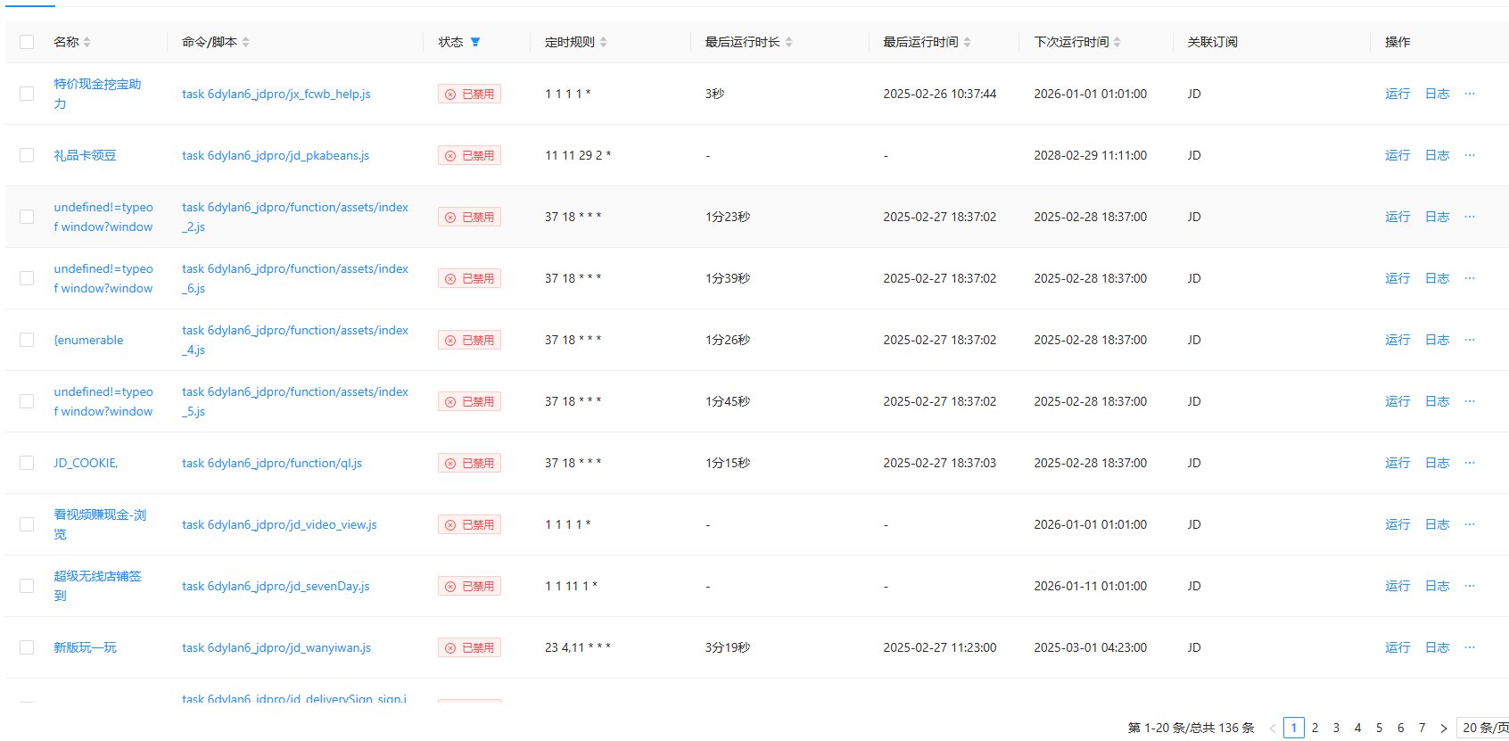1509x741 pixels.
Task: Sort by the 名称 column arrows
Action: [x=87, y=42]
